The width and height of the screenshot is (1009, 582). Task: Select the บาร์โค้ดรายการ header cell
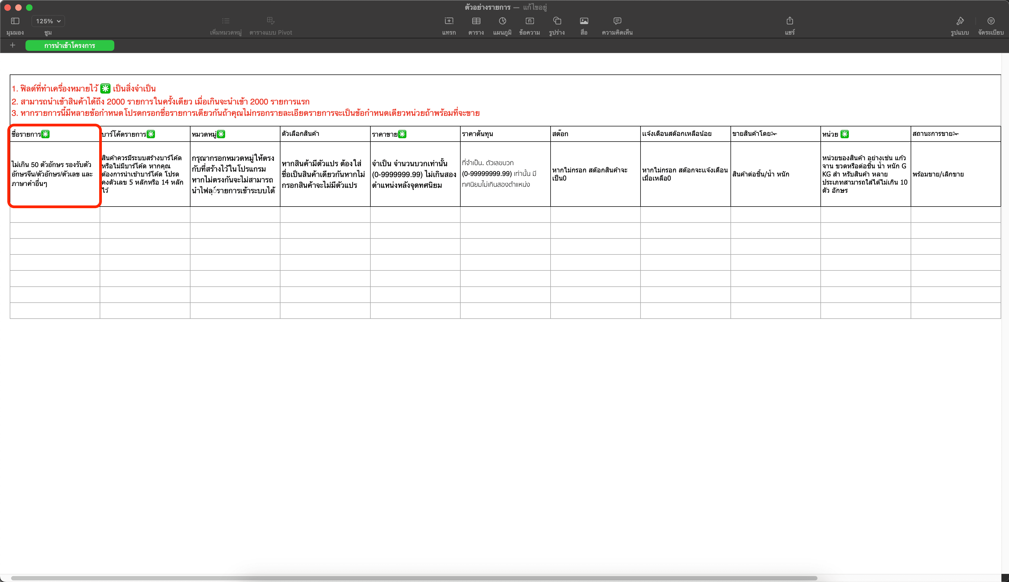(144, 134)
